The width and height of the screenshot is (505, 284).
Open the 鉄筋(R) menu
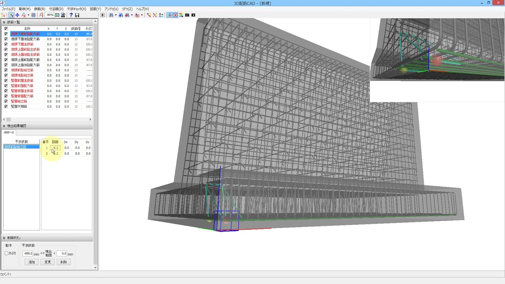(x=39, y=9)
